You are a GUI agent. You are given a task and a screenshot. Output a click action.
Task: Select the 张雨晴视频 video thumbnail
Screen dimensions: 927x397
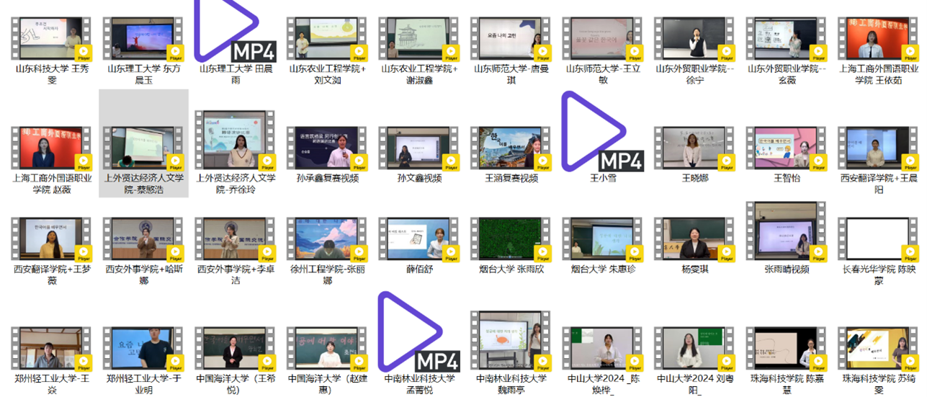click(x=787, y=231)
